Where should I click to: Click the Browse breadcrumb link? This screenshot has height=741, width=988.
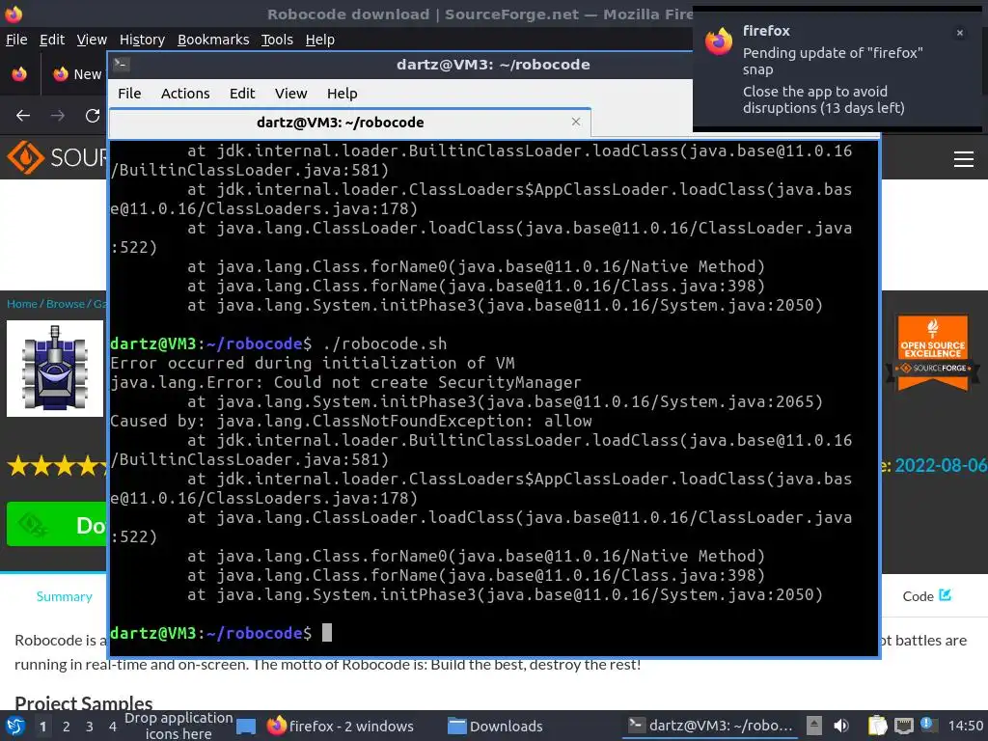click(65, 304)
